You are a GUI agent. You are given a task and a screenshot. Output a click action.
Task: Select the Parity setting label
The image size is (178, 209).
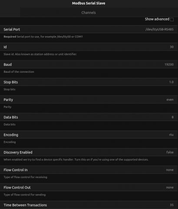click(8, 100)
